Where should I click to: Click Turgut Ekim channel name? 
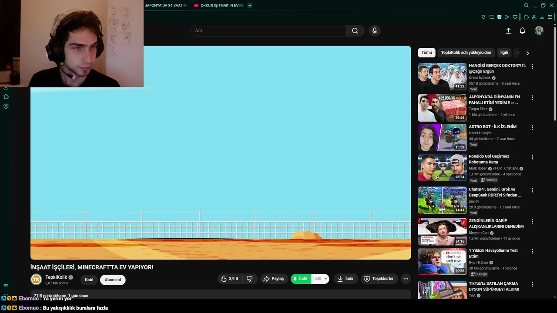click(x=478, y=109)
